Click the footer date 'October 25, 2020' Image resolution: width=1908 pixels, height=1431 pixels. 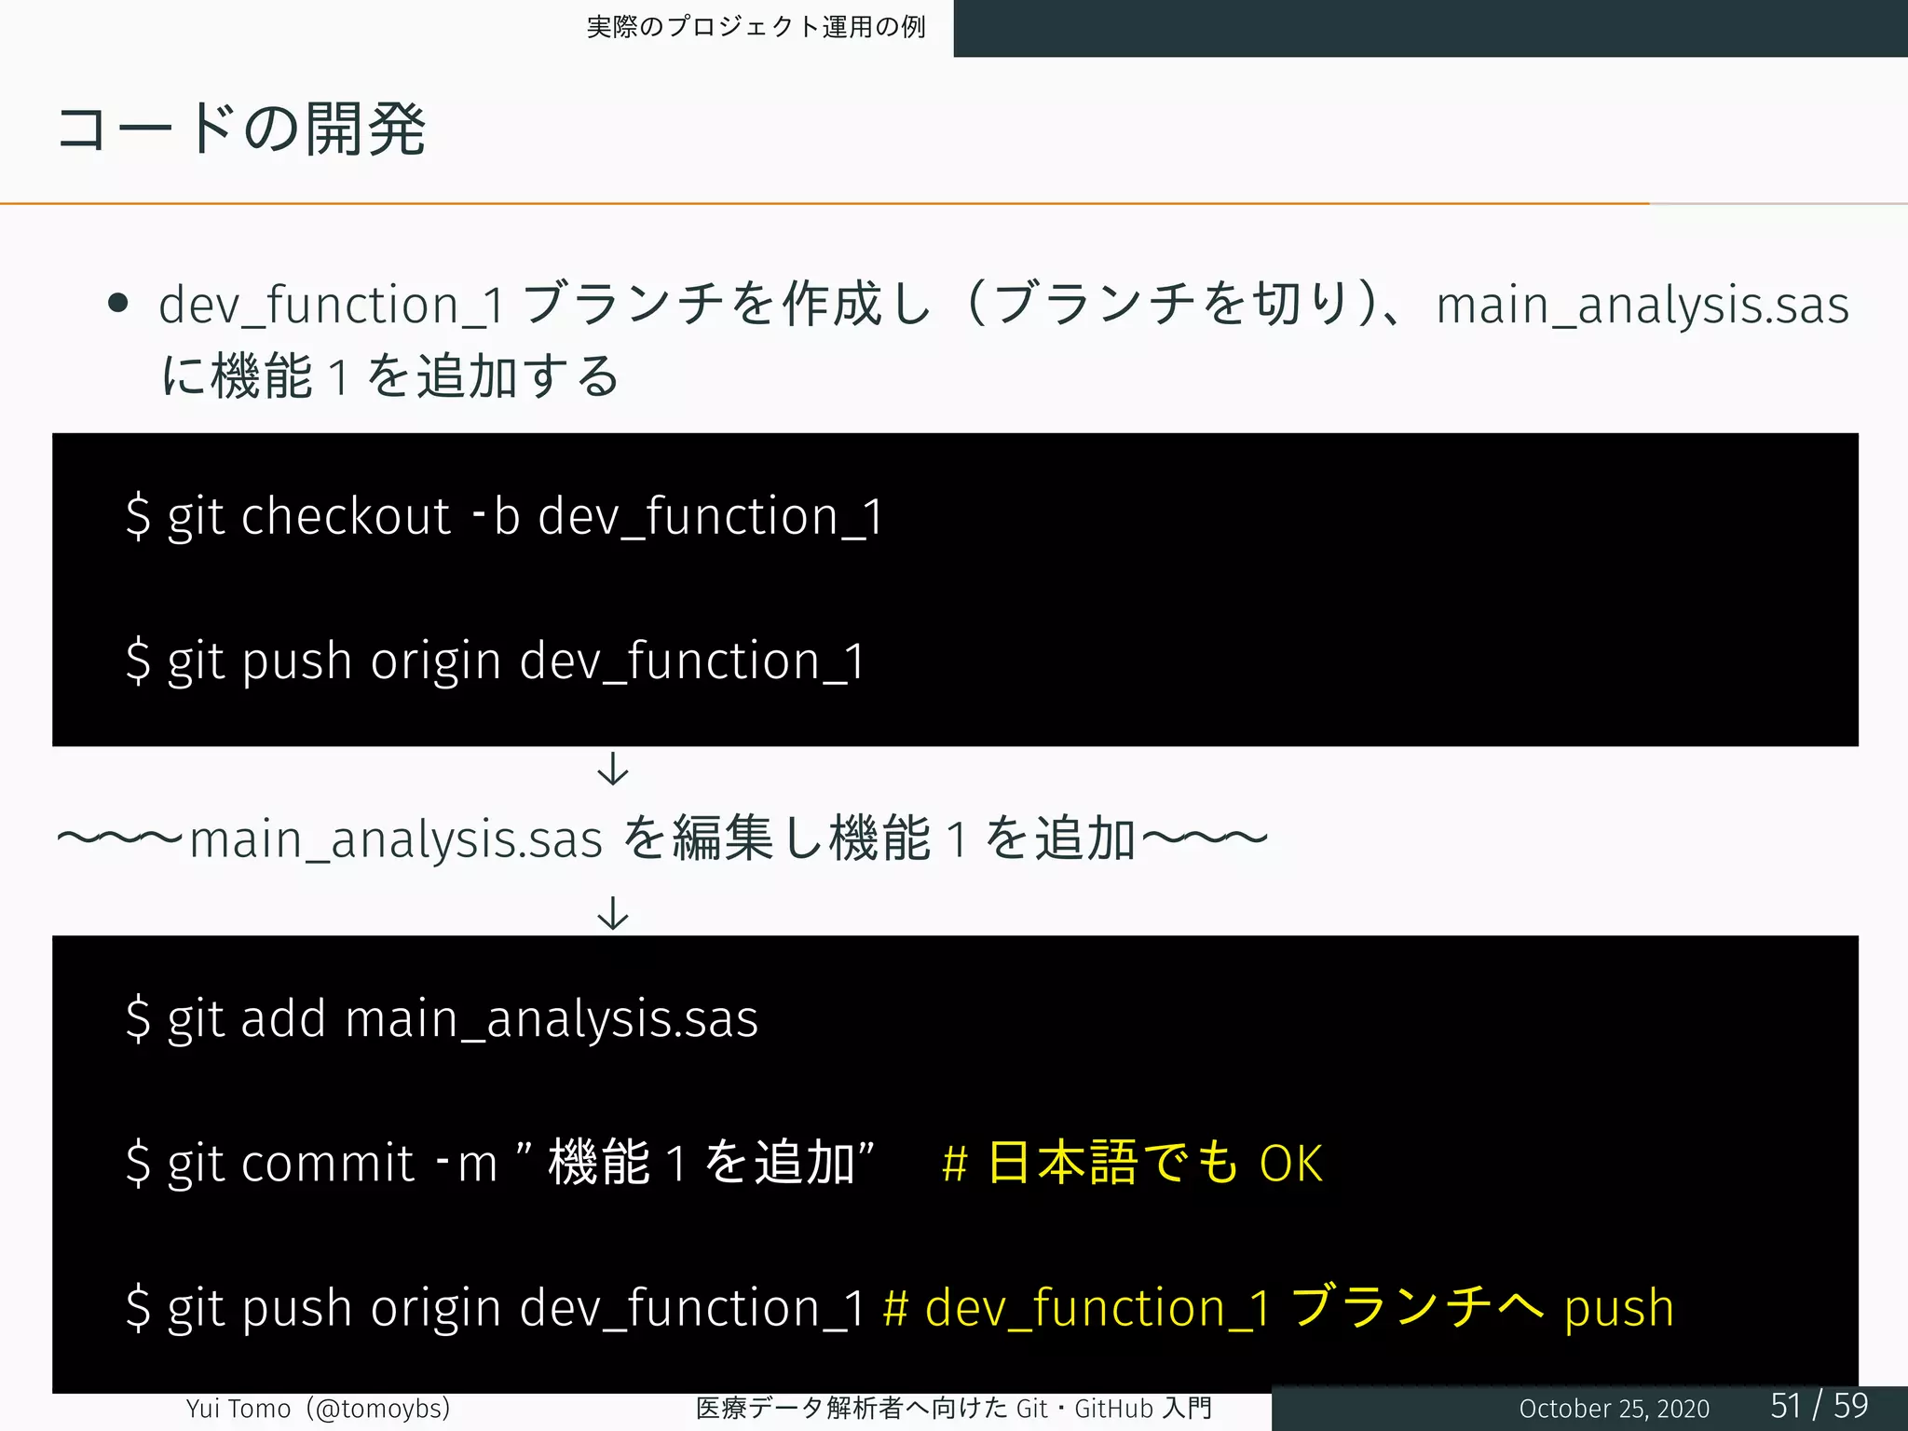[x=1614, y=1409]
